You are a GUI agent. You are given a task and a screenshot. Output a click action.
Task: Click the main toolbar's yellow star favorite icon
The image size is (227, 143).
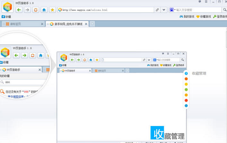(x=52, y=10)
